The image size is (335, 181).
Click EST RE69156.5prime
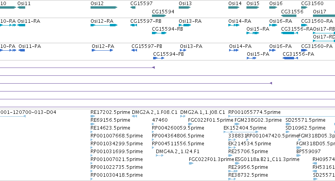[93, 124]
